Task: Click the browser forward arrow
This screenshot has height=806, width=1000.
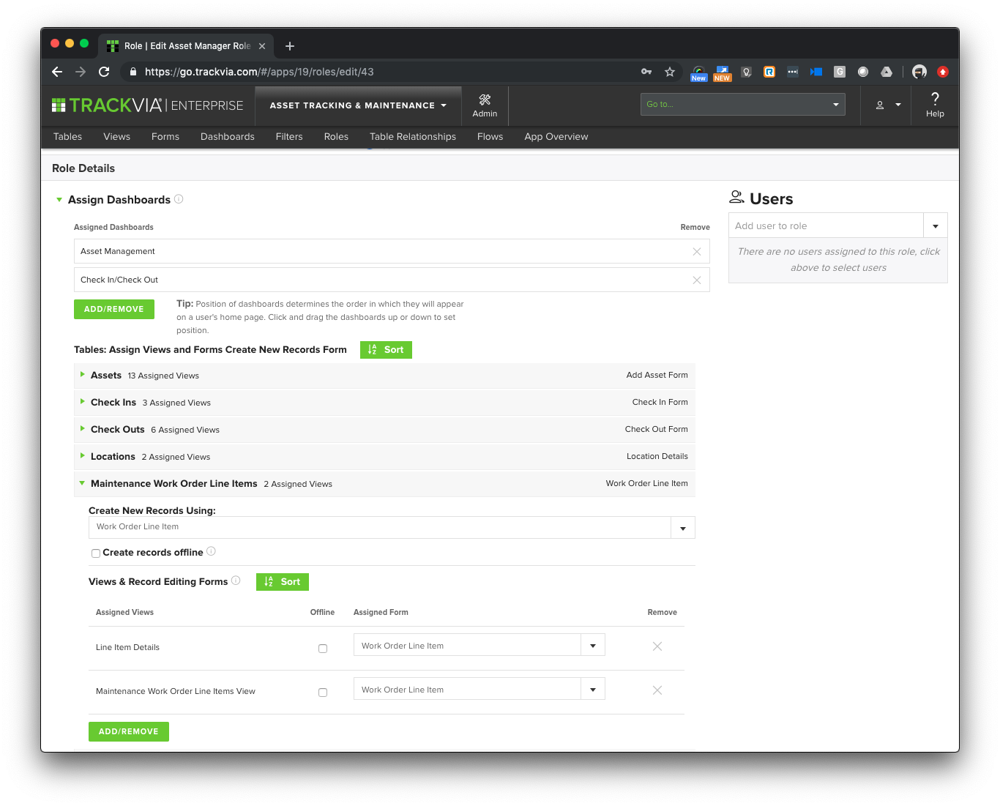Action: 81,72
